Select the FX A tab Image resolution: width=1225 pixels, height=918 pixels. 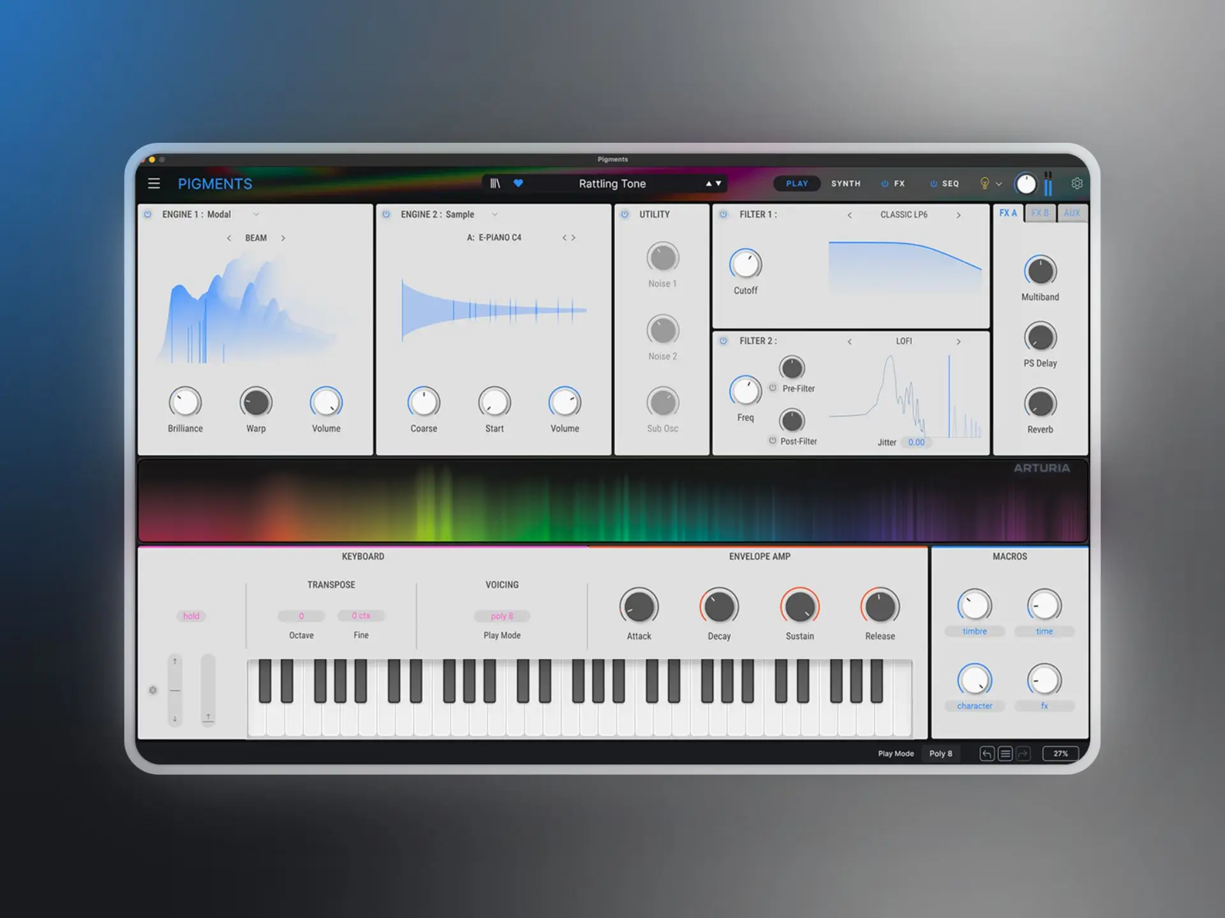[1008, 213]
